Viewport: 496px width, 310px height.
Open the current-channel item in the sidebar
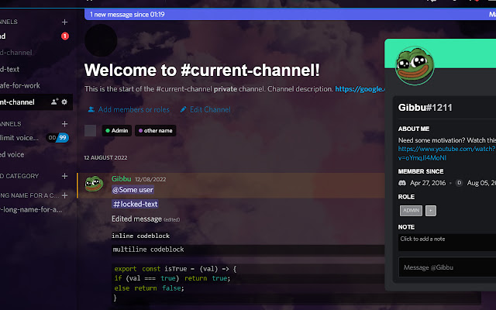(x=36, y=102)
